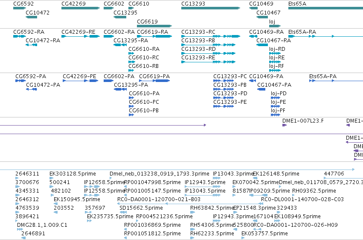Select the CG6610-PC protein label
Viewport: 363px width, 240px height.
click(x=144, y=102)
